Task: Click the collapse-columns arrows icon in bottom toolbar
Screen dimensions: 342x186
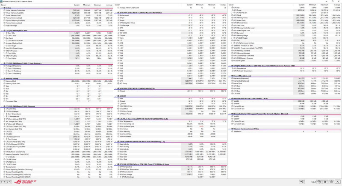Action: [x=9, y=182]
